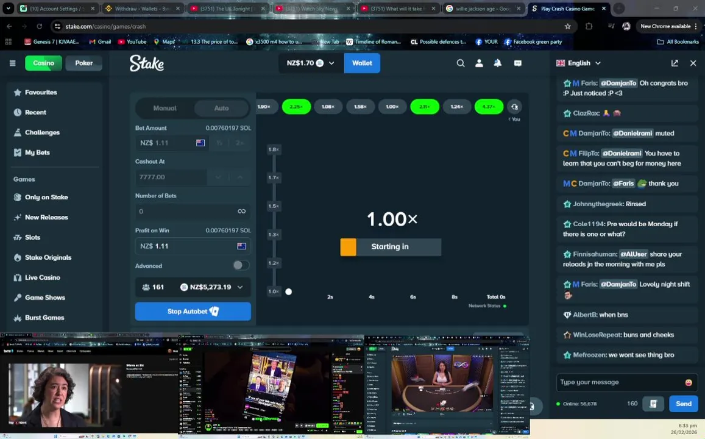
Task: Send the chat message
Action: pos(684,404)
